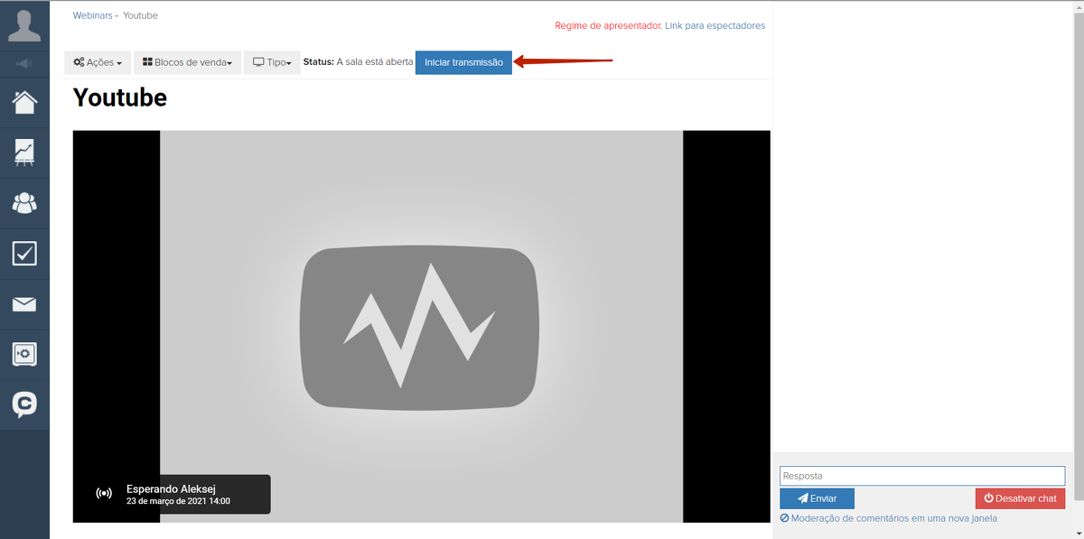Focus the Resposta chat input field
This screenshot has height=539, width=1084.
[922, 476]
